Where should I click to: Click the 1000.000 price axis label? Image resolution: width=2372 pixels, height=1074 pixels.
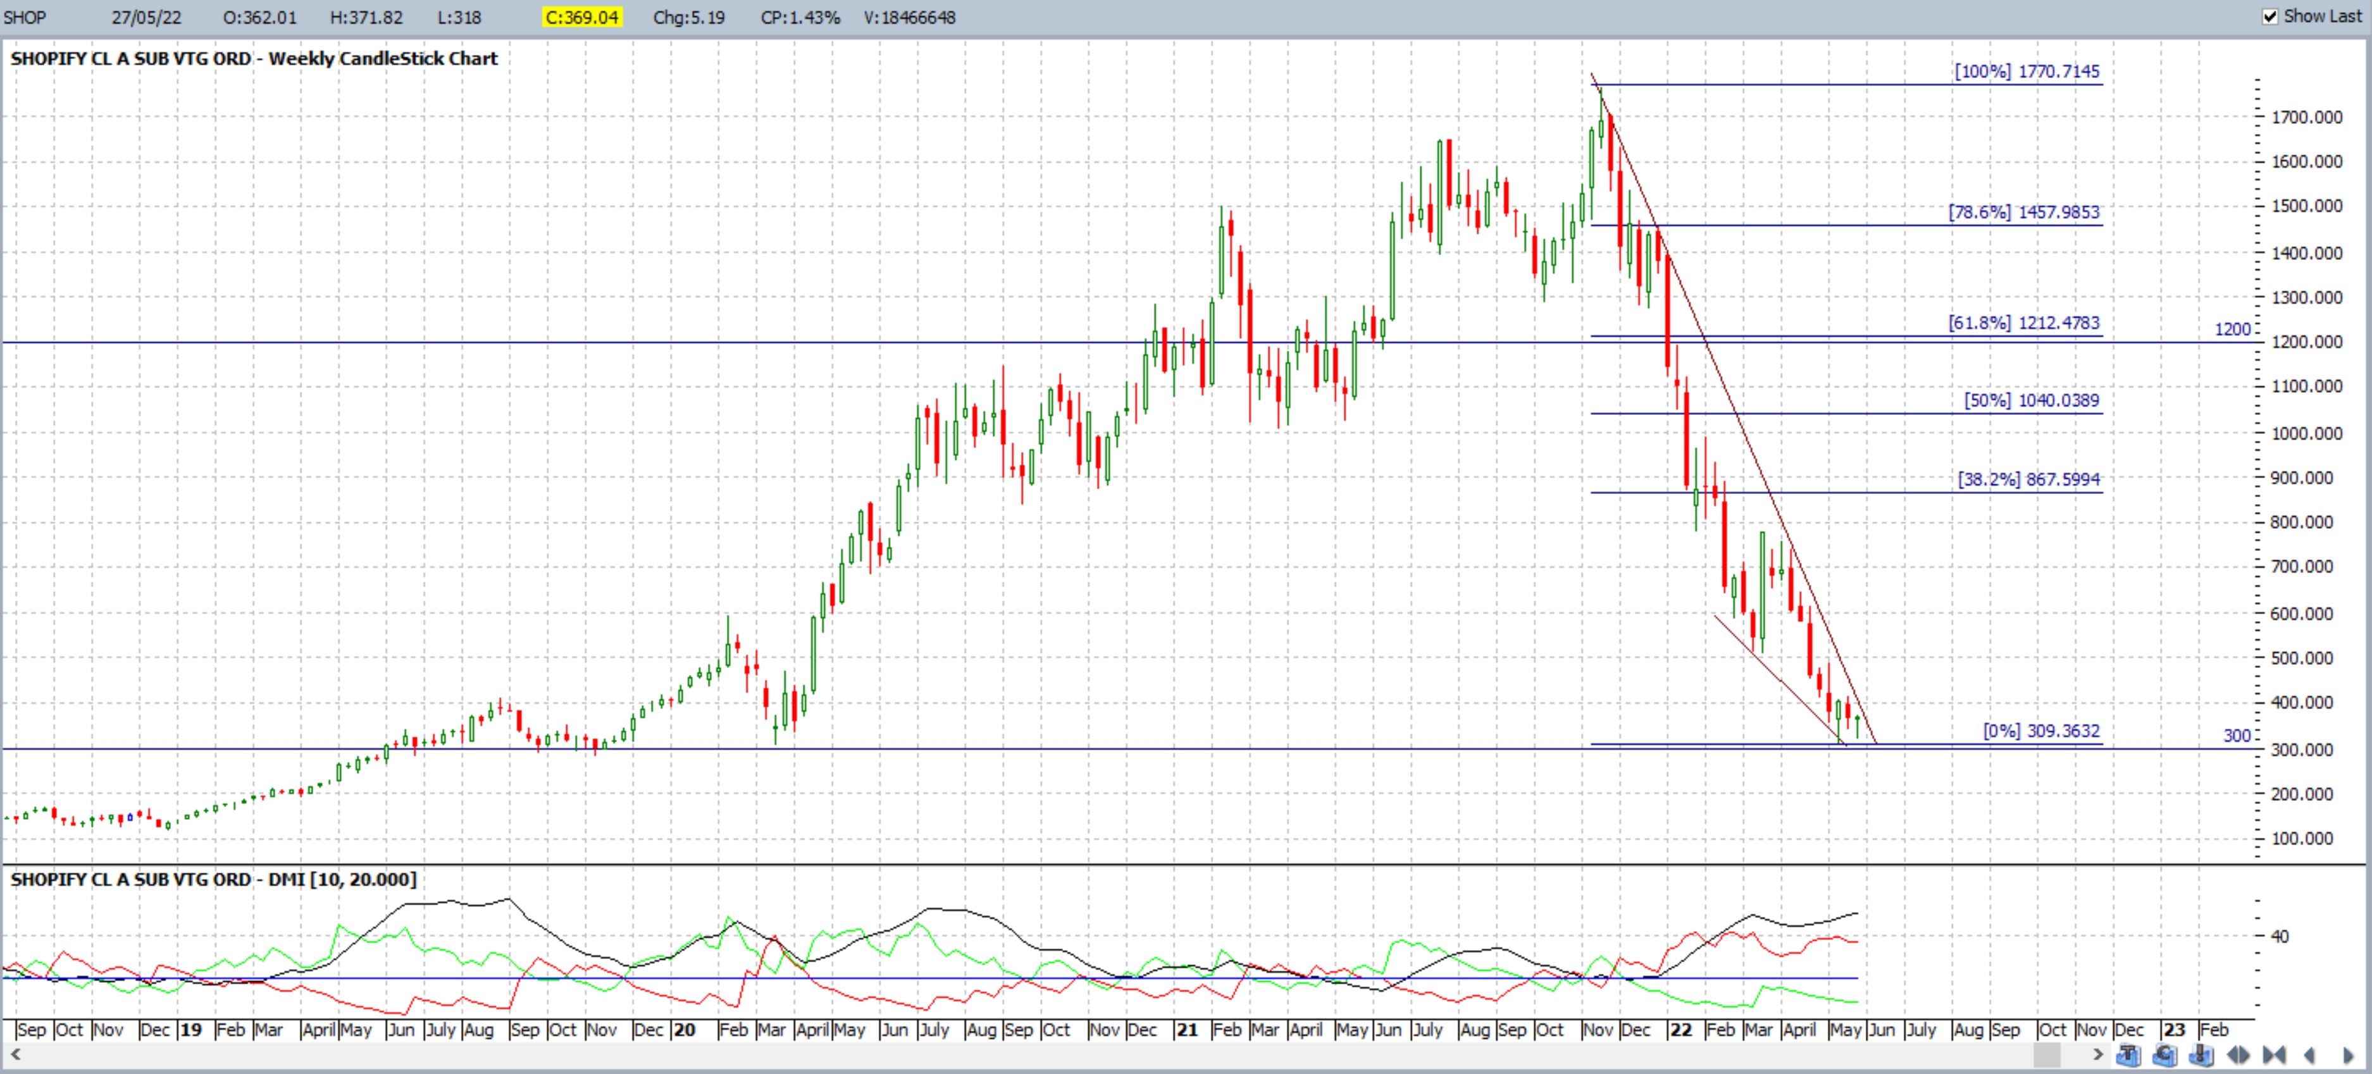[2307, 433]
